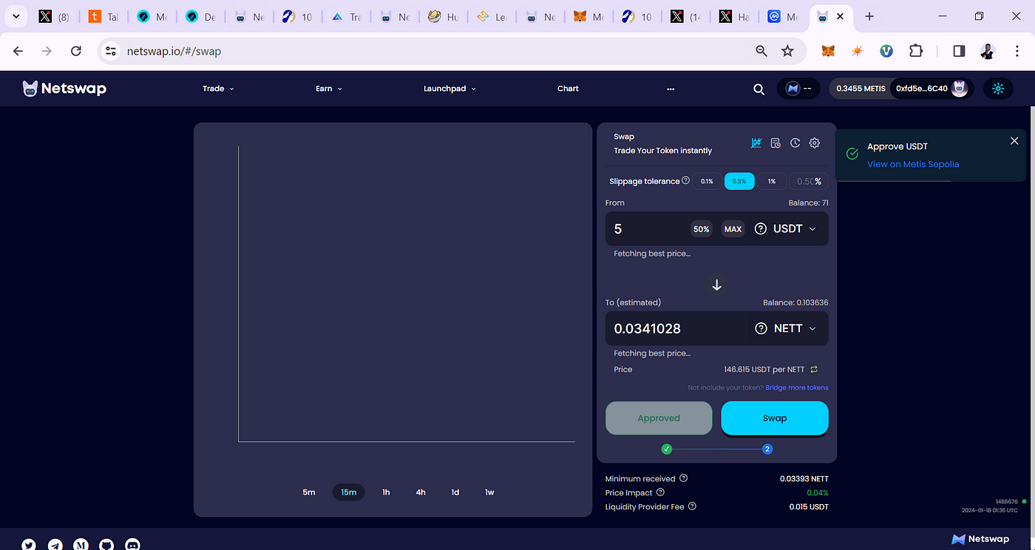Screen dimensions: 1035x550
Task: Click the Minimum received help icon
Action: pyautogui.click(x=684, y=478)
